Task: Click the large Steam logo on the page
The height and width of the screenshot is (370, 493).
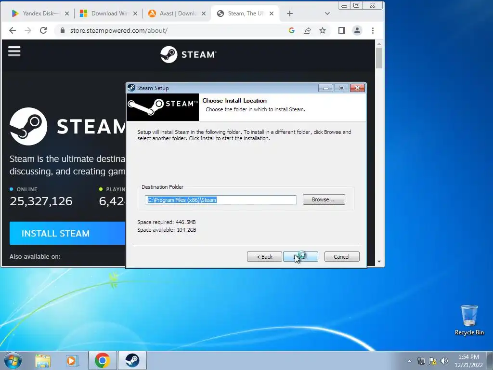Action: [28, 127]
